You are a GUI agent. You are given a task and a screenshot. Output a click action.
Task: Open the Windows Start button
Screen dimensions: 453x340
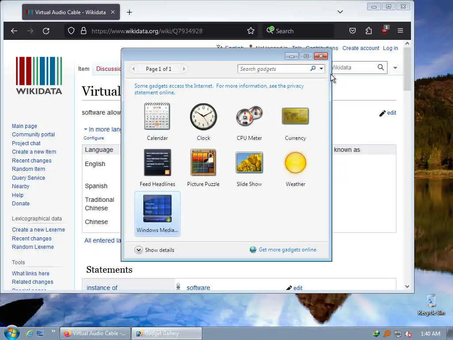click(12, 332)
